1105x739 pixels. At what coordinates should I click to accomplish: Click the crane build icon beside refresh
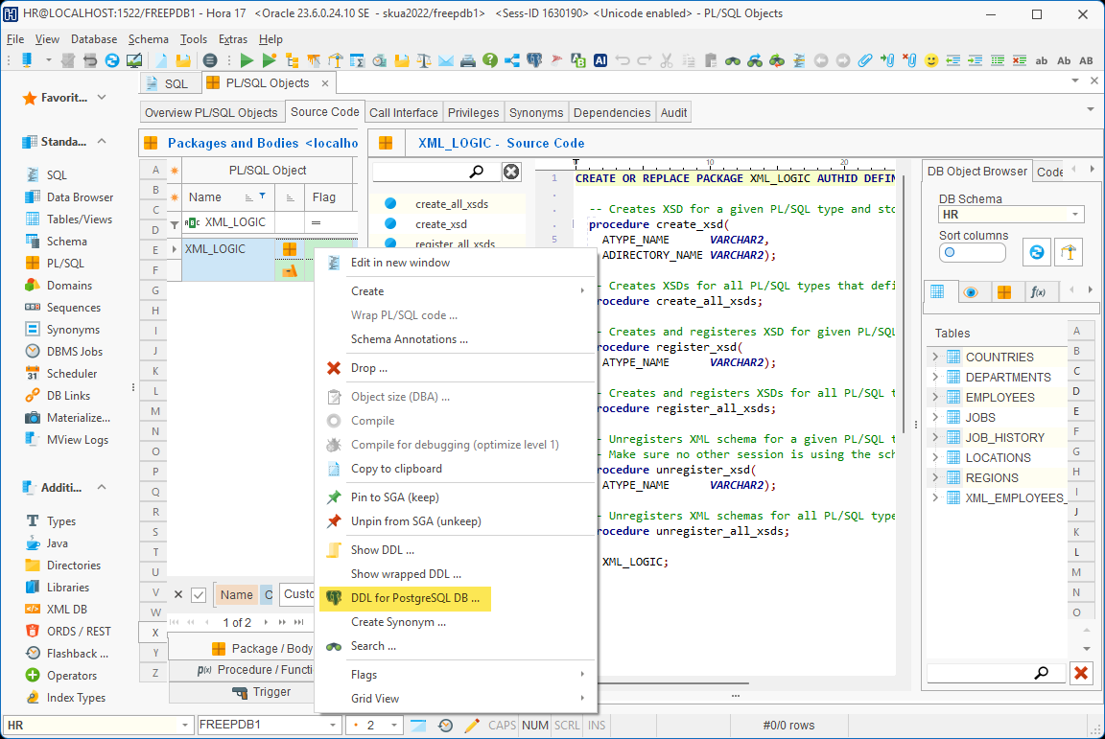(x=1068, y=252)
